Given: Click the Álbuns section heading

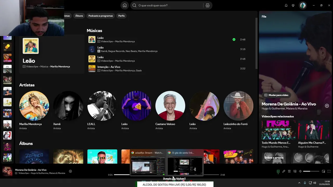Looking at the screenshot, I should coord(26,143).
